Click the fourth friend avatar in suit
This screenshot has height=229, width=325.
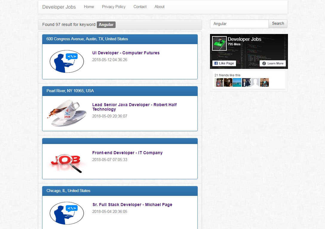(x=246, y=82)
